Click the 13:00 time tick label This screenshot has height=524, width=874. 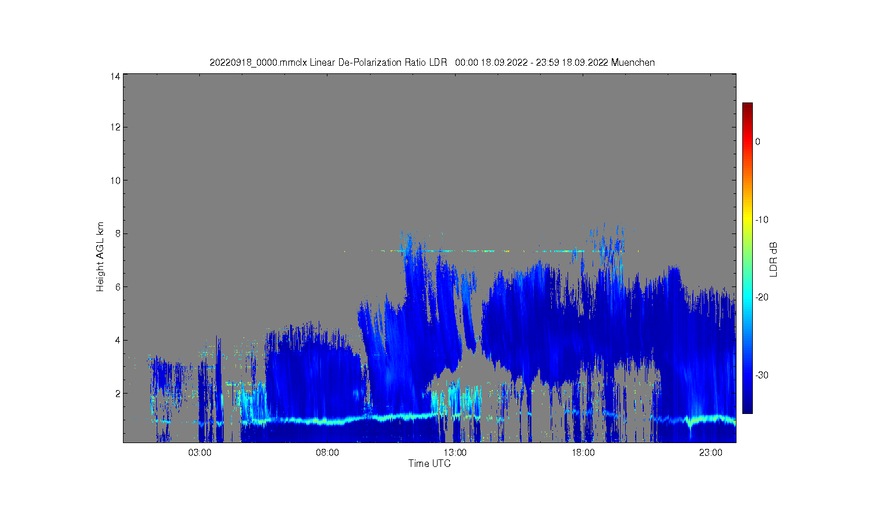click(455, 452)
